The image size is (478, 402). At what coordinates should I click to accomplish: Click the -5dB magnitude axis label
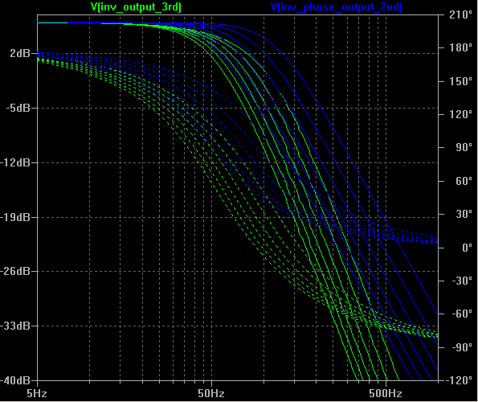(x=18, y=108)
